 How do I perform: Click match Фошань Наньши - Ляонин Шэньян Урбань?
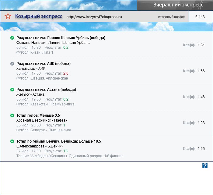click(x=53, y=43)
